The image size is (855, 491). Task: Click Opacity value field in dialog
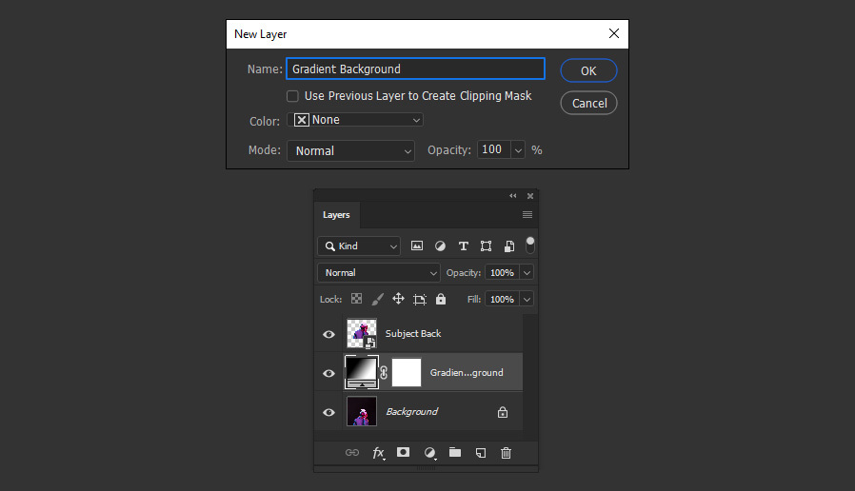(494, 149)
